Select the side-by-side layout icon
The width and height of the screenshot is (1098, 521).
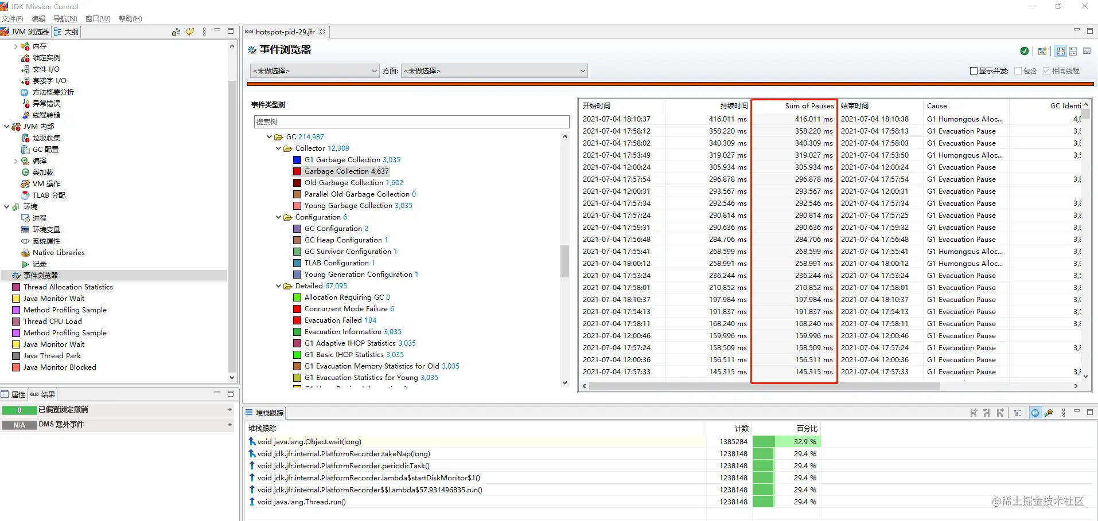tap(1061, 51)
